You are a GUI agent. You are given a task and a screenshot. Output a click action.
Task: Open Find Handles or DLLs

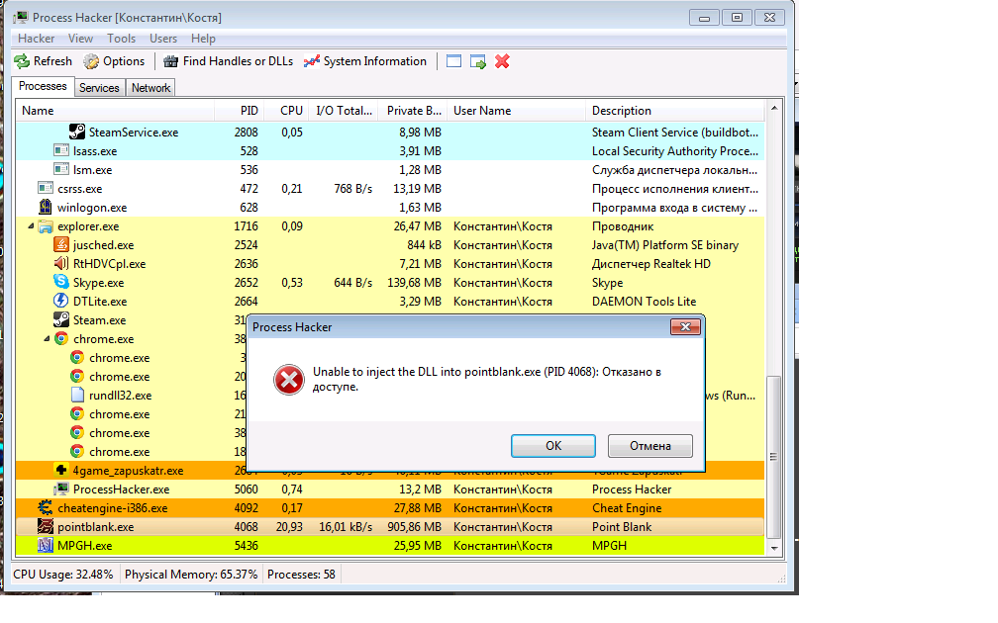click(229, 61)
